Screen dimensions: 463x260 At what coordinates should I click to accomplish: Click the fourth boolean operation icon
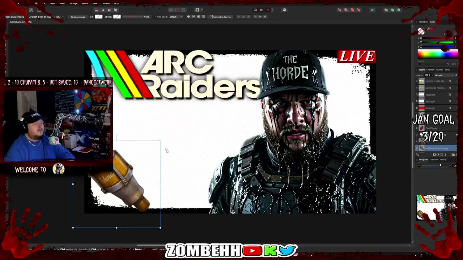(359, 10)
